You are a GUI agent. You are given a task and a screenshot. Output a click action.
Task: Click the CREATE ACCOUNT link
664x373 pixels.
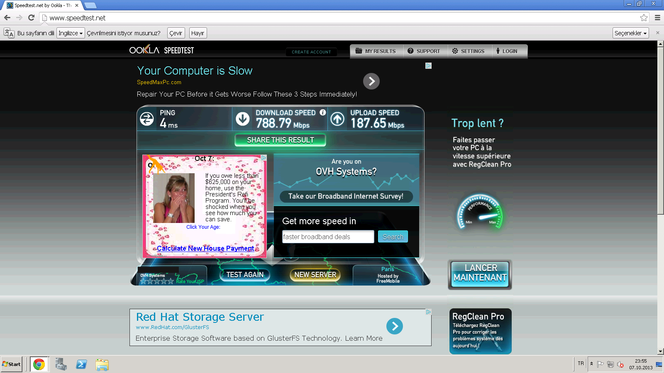[x=311, y=52]
